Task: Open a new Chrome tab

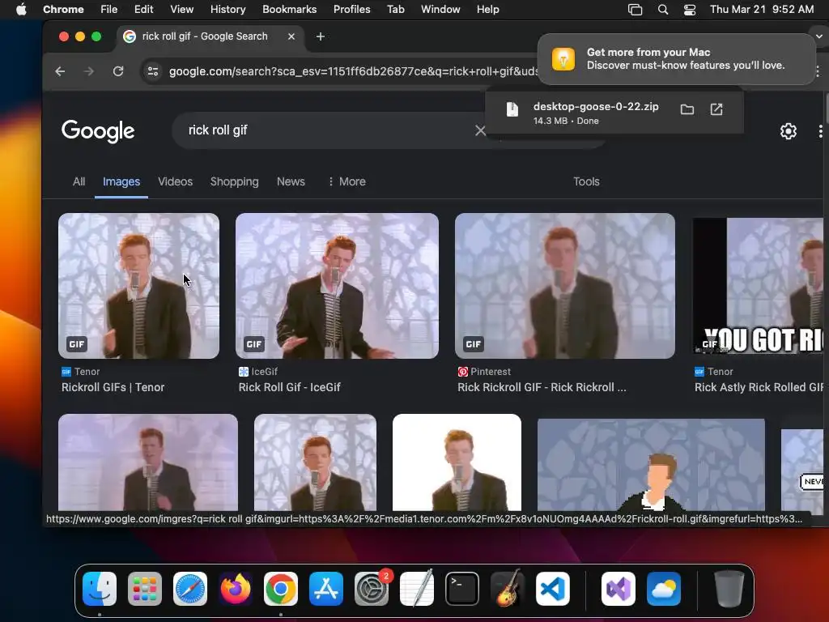Action: (321, 36)
